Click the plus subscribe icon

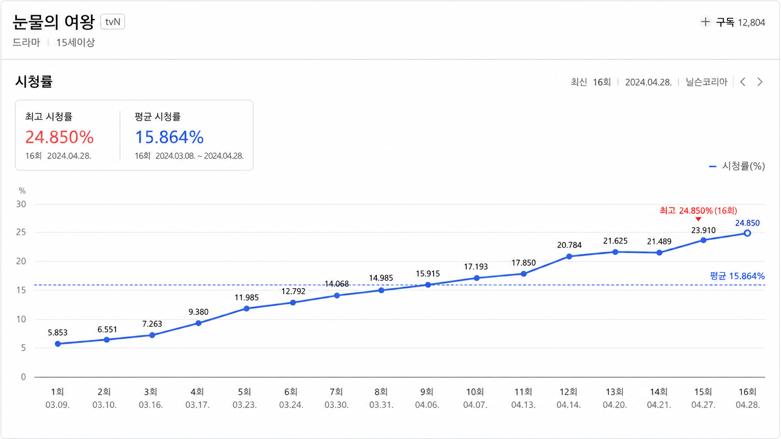705,22
